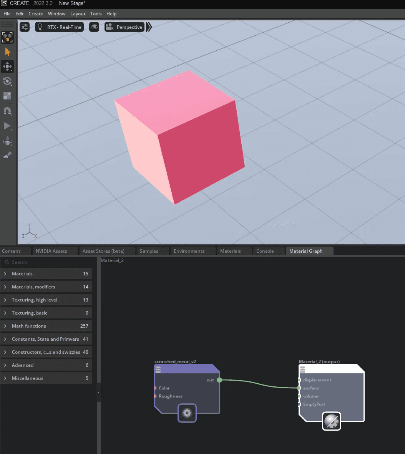Click the orange Select arrow tool

(x=7, y=52)
